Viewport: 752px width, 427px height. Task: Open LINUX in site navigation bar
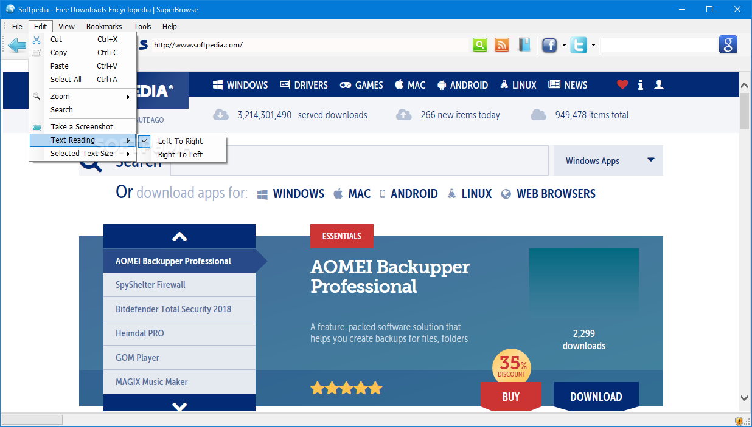pos(518,85)
